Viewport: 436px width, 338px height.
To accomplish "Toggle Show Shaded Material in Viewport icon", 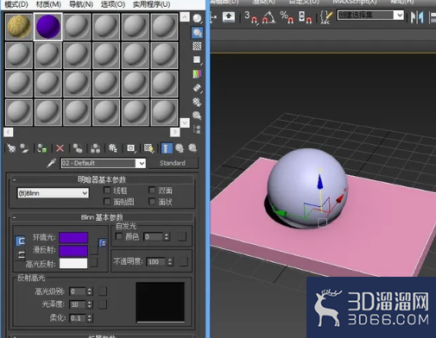I will (x=148, y=148).
